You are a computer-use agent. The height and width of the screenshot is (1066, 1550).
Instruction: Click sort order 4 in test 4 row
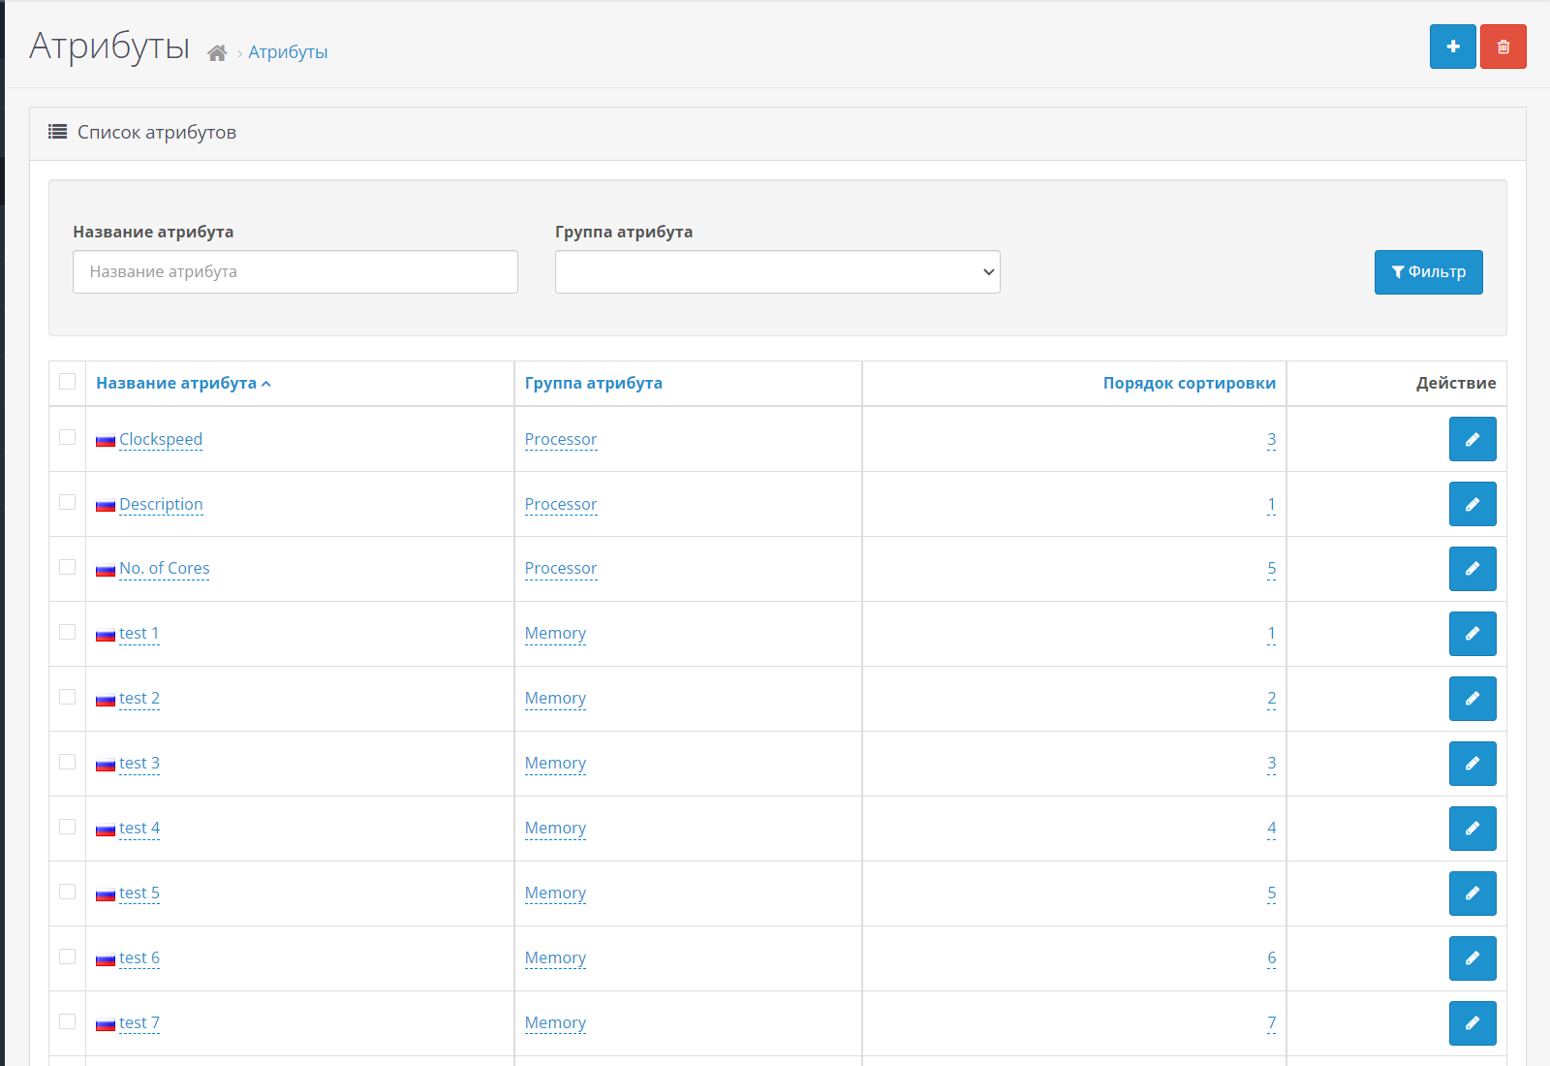point(1271,828)
